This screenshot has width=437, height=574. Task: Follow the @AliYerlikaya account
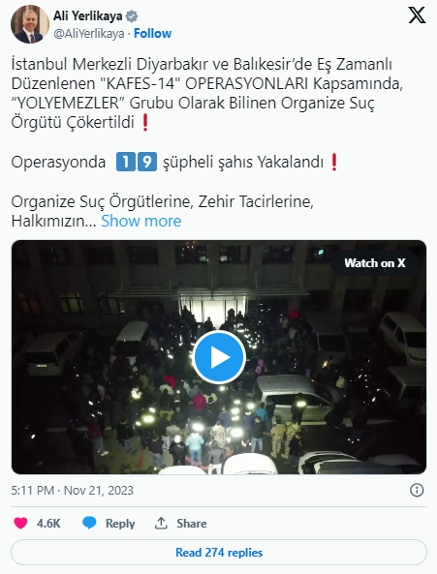153,33
